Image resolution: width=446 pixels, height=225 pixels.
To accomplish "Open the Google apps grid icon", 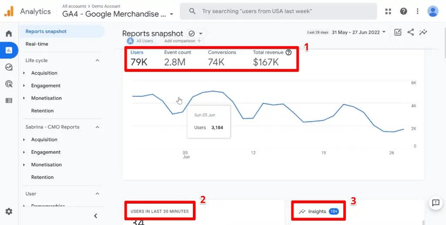I will pos(388,11).
